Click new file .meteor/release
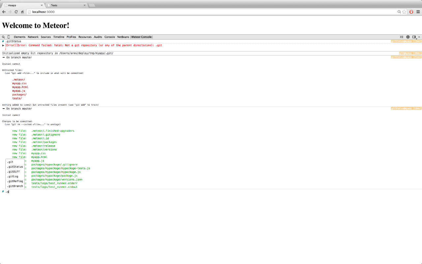The image size is (422, 264). (43, 146)
